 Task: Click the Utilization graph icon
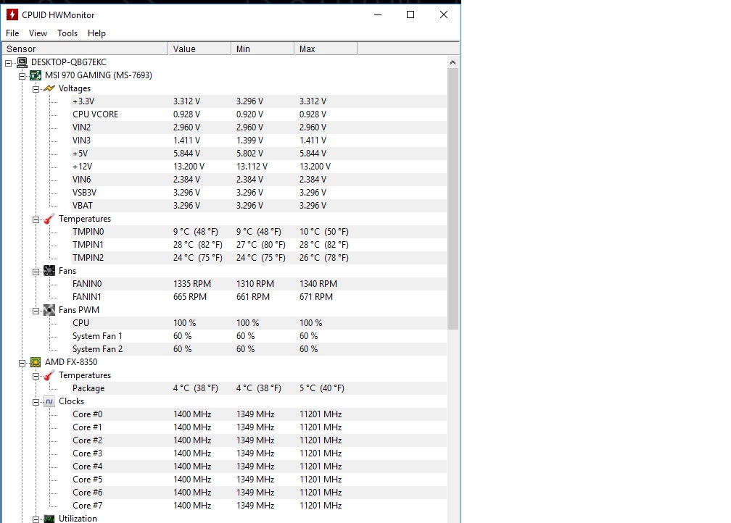click(x=49, y=519)
